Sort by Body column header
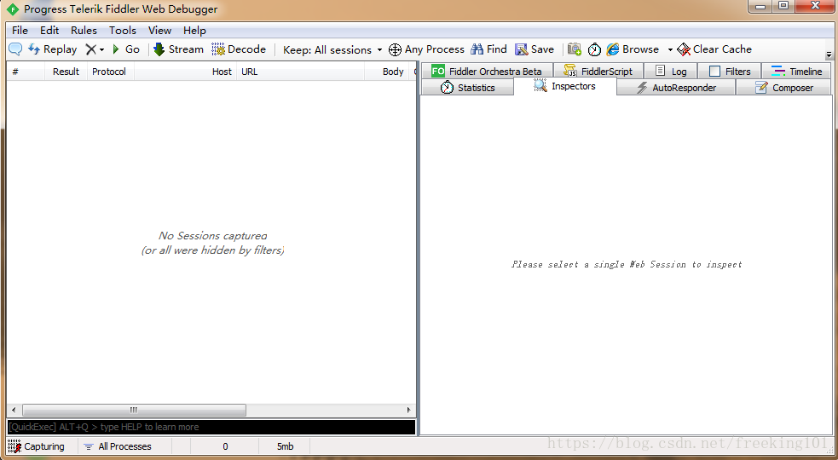Screen dimensions: 838x460 387,72
